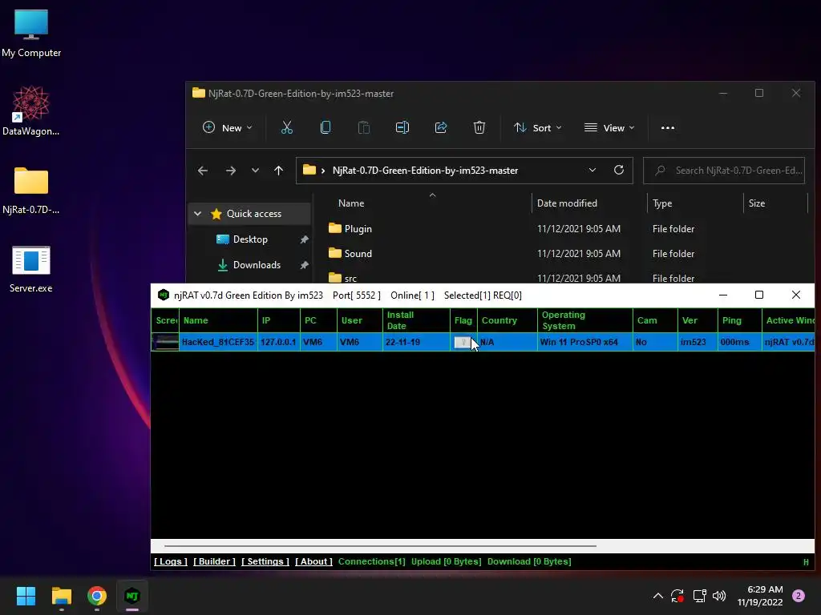Go back in Explorer navigation

tap(203, 171)
